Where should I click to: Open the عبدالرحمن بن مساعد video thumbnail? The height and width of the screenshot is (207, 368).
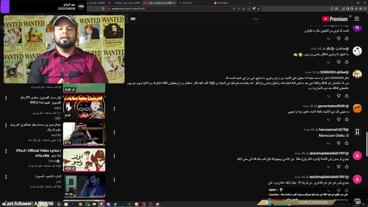[x=84, y=134]
